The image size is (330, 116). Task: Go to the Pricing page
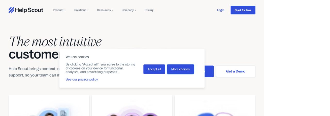[149, 10]
